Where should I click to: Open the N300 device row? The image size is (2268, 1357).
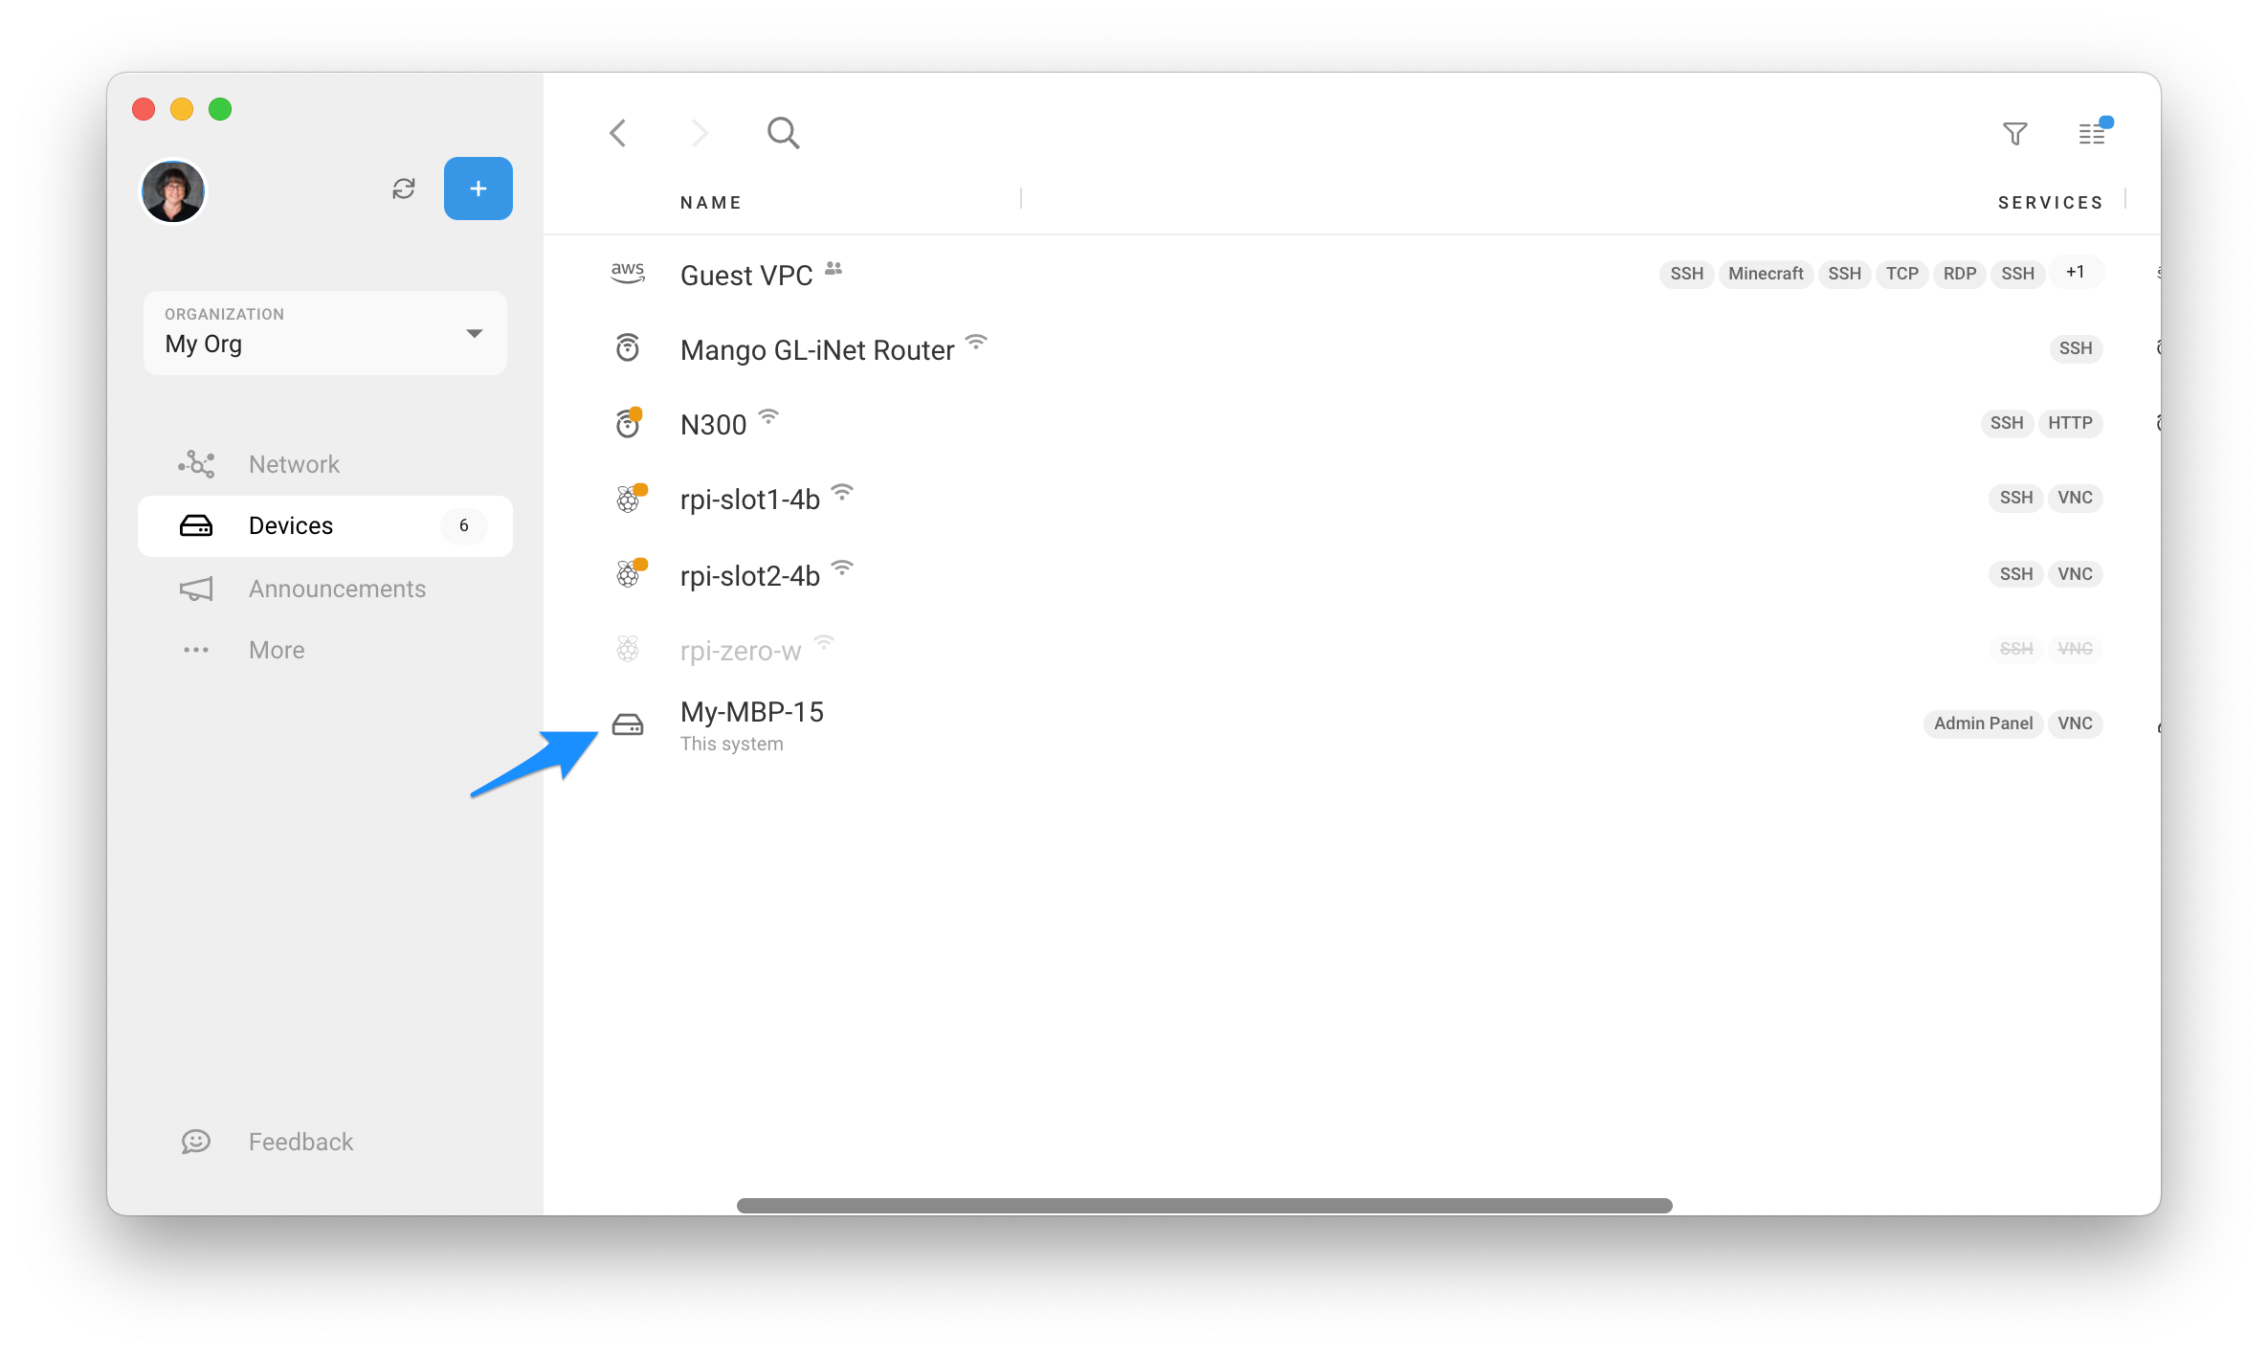pyautogui.click(x=1352, y=423)
